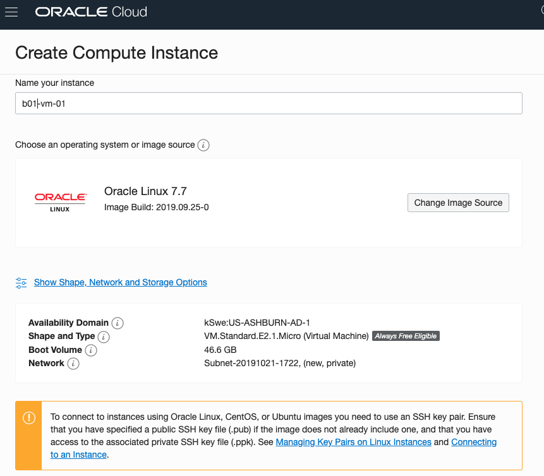Click into the instance name text field
The height and width of the screenshot is (476, 544).
(x=269, y=104)
